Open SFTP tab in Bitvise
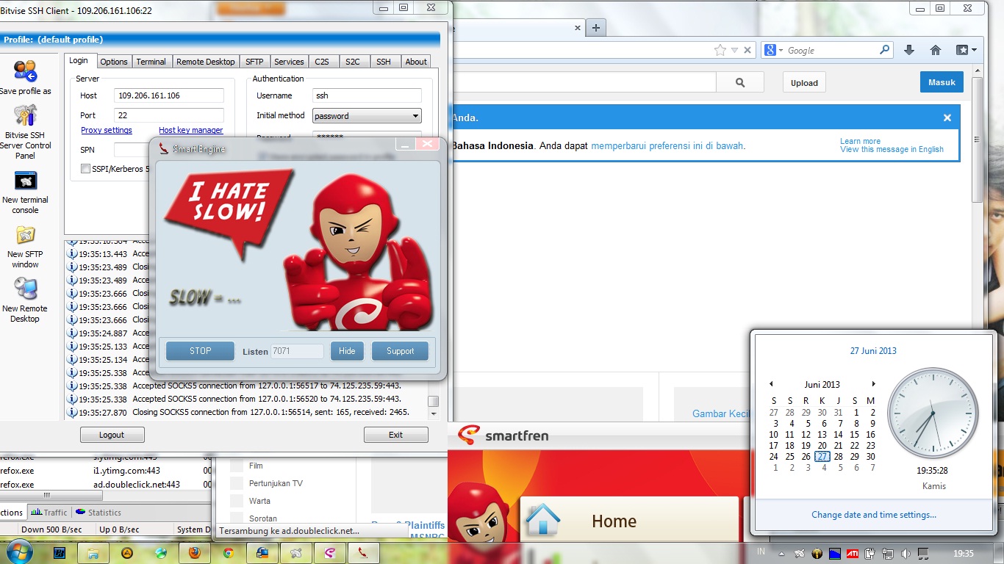The height and width of the screenshot is (564, 1004). click(254, 62)
